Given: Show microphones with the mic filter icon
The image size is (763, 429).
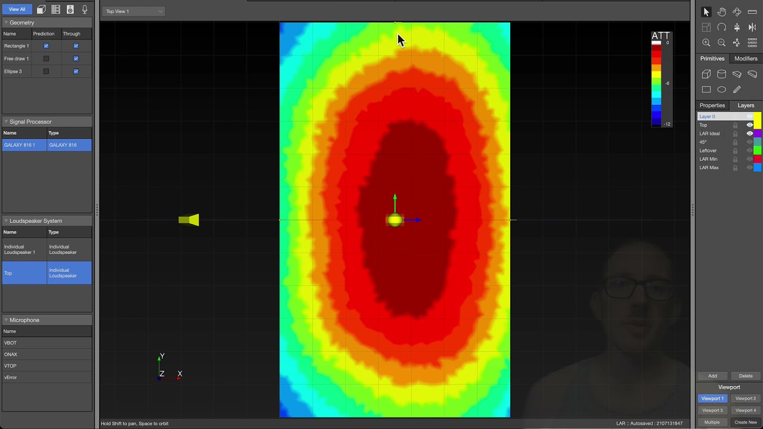Looking at the screenshot, I should [85, 10].
